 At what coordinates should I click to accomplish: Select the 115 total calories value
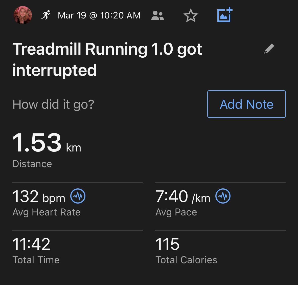coord(167,244)
